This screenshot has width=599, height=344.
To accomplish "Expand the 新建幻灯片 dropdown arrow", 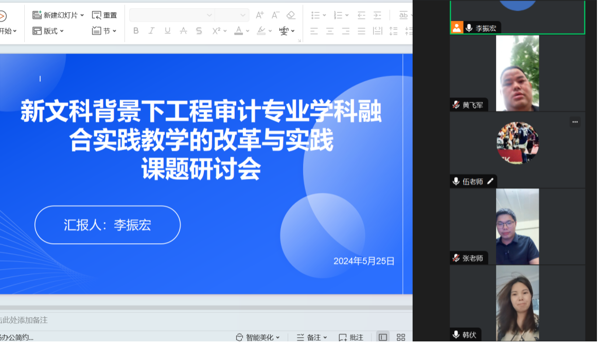I will coord(82,15).
